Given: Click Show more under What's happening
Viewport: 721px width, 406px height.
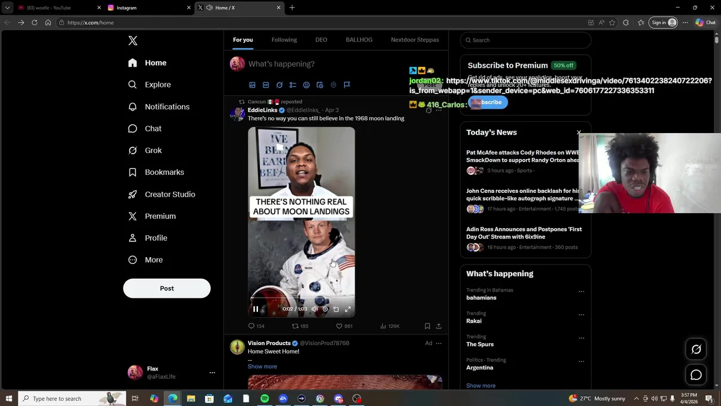Looking at the screenshot, I should tap(481, 386).
